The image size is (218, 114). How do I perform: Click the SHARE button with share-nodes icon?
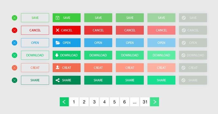[67, 80]
